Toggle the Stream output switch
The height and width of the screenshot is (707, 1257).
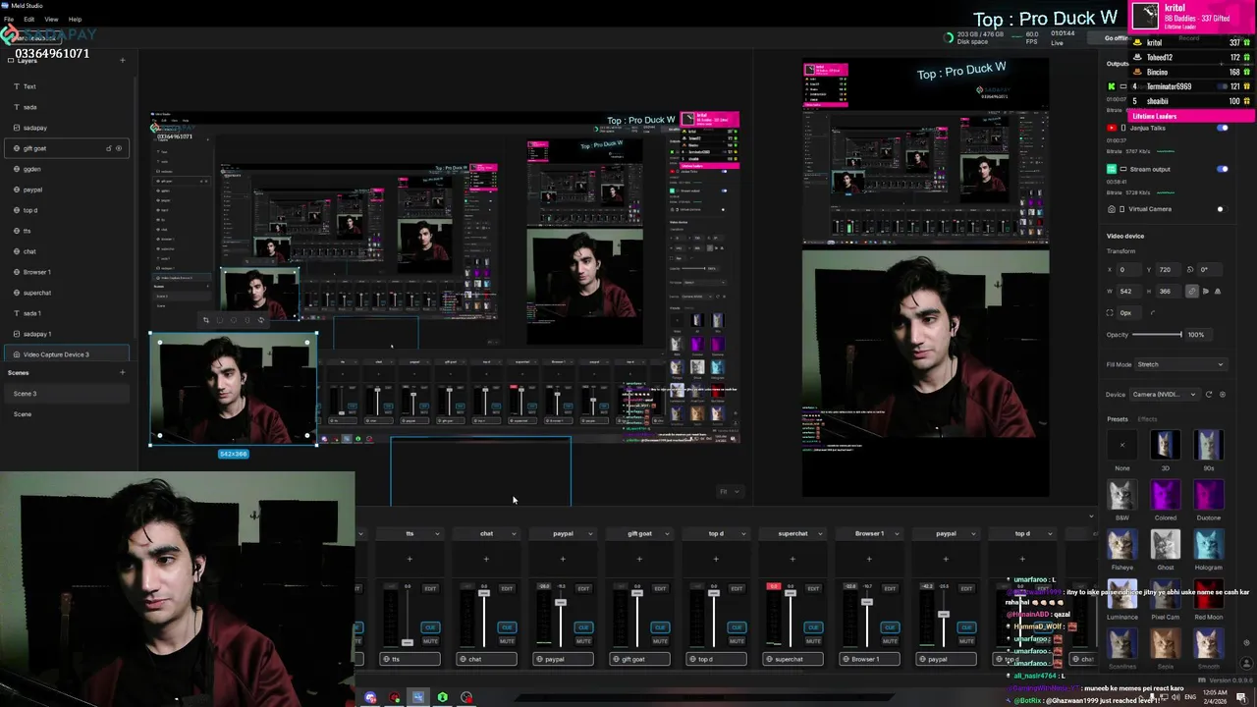[1222, 169]
